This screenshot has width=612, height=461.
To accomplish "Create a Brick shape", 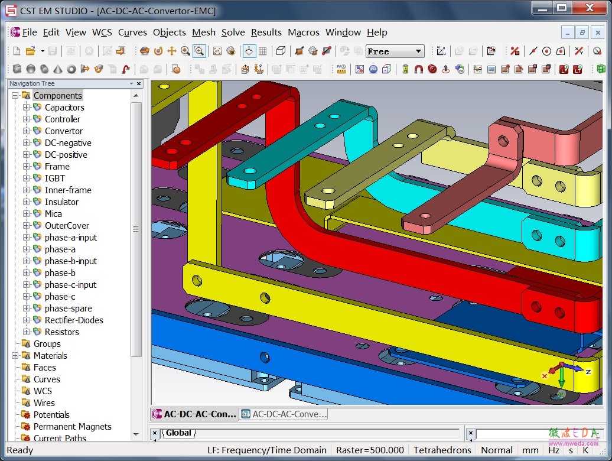I will coord(17,69).
